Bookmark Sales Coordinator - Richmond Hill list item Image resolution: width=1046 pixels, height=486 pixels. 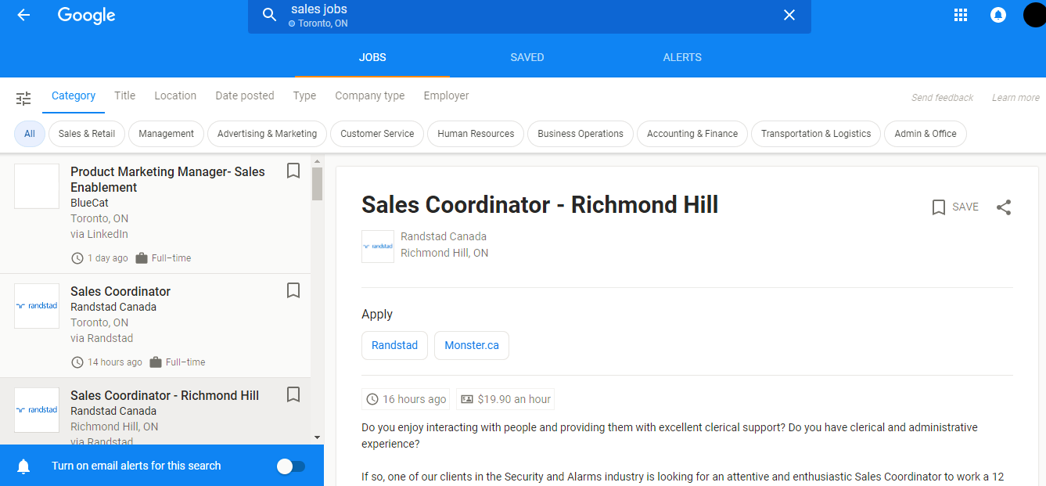pyautogui.click(x=293, y=394)
